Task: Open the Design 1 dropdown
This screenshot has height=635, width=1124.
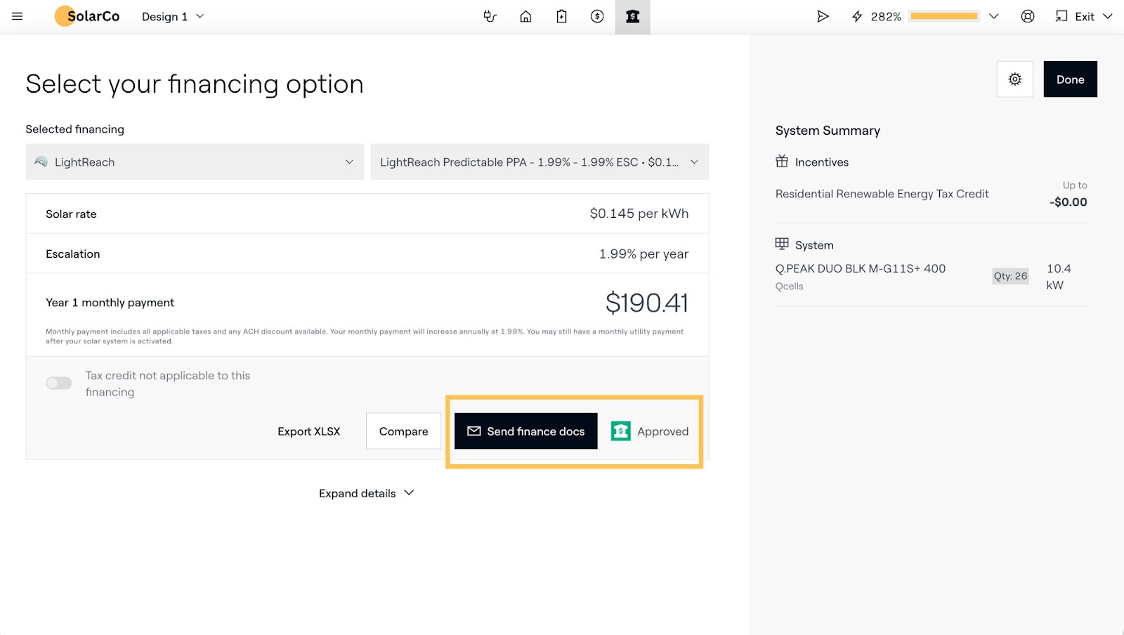Action: (173, 16)
